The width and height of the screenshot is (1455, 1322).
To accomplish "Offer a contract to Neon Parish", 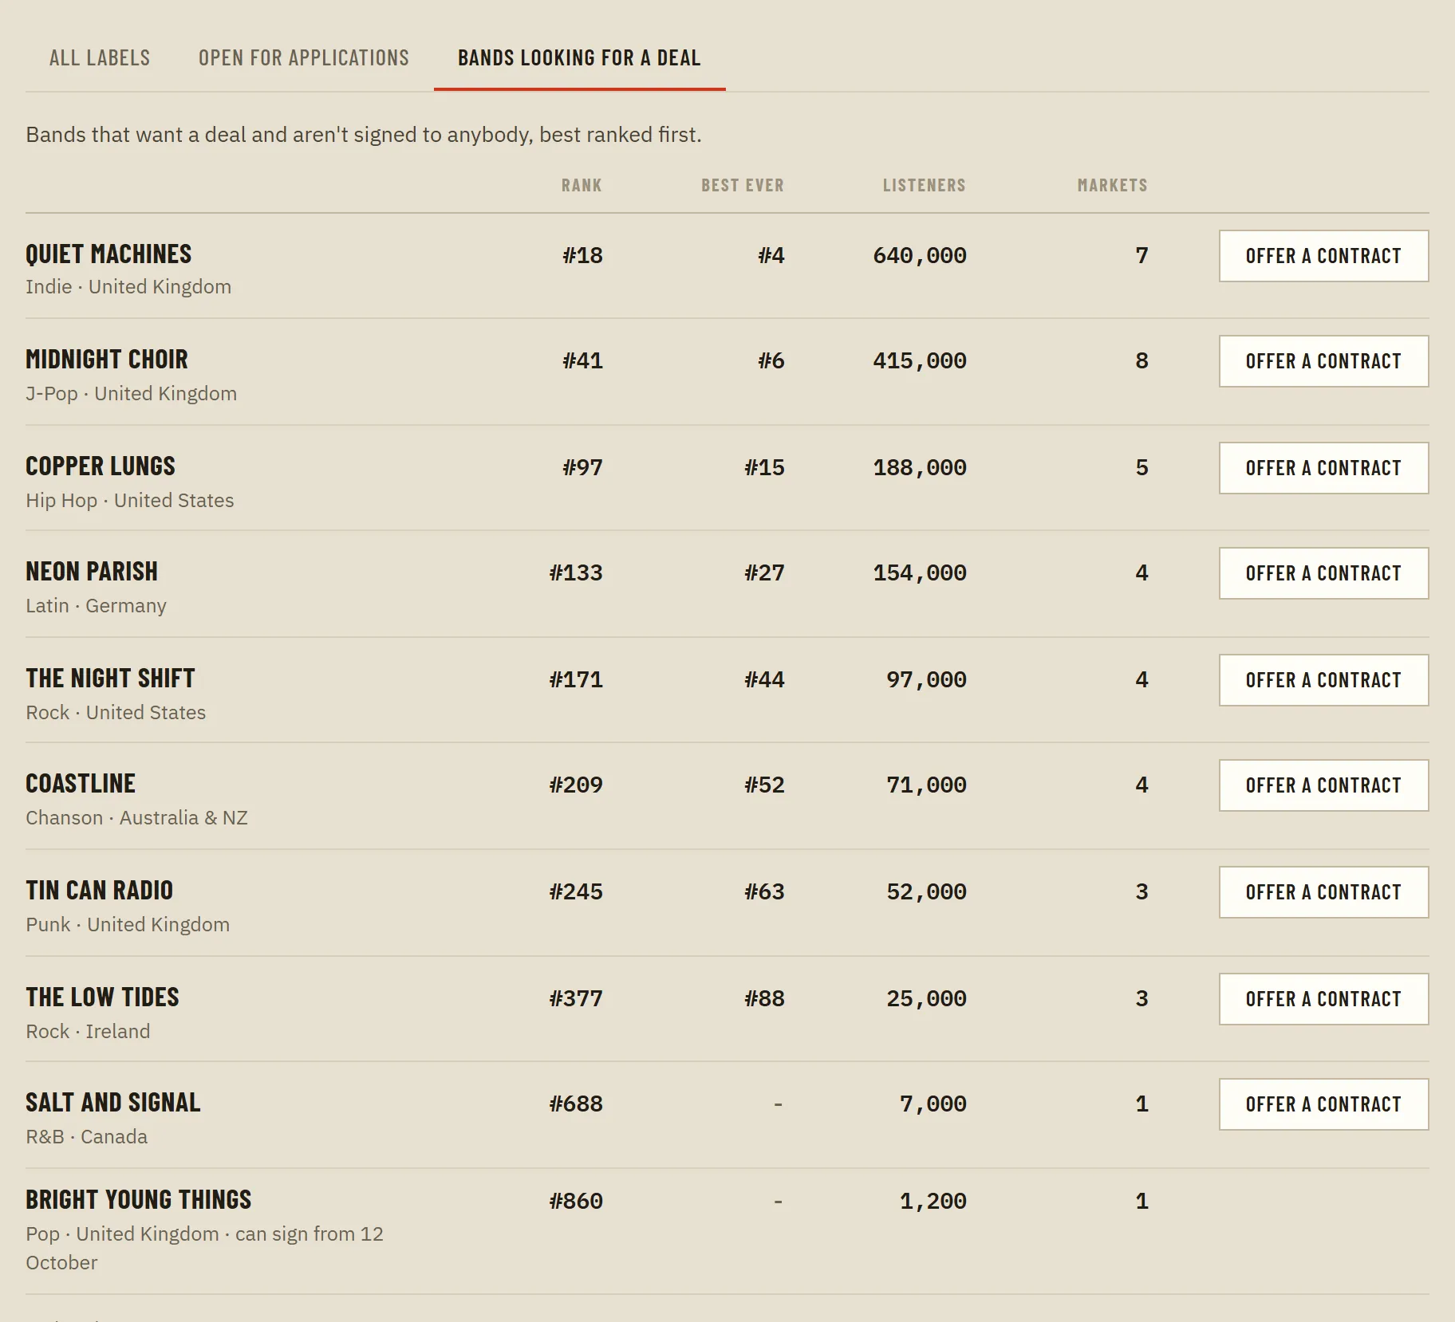I will coord(1323,573).
